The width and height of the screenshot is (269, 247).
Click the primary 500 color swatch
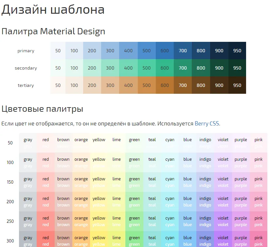[147, 51]
